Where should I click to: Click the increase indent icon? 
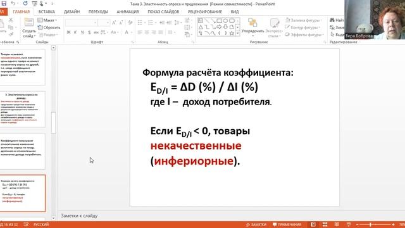pos(169,23)
